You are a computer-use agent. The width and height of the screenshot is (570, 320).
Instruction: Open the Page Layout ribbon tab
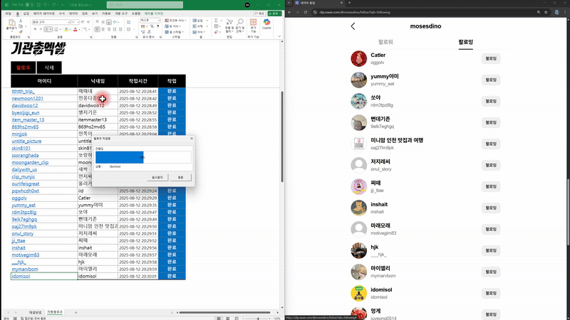[43, 14]
